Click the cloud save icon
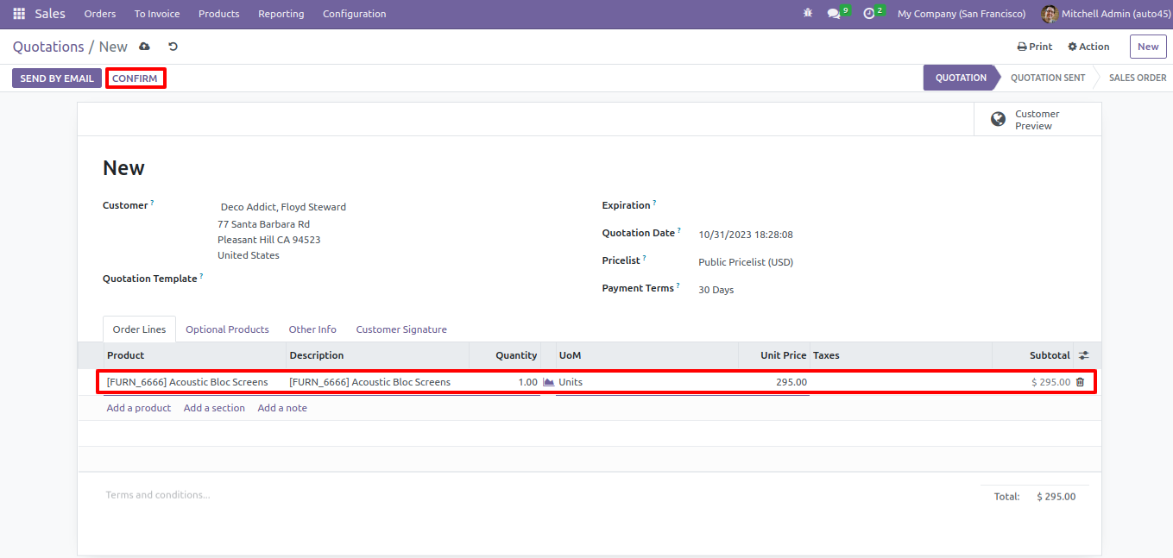This screenshot has height=558, width=1173. 144,47
